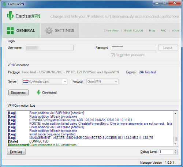The width and height of the screenshot is (183, 167).
Task: Click the Netherlands flag icon in Server box
Action: click(x=25, y=81)
